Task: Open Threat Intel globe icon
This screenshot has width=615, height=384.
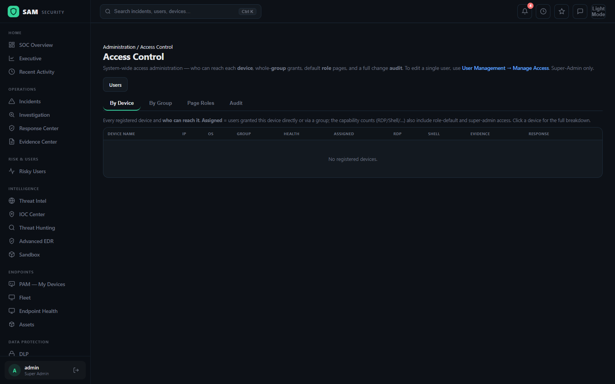Action: [12, 201]
